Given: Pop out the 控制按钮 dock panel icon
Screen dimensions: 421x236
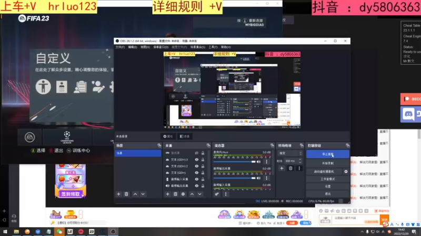Looking at the screenshot, I should point(347,146).
